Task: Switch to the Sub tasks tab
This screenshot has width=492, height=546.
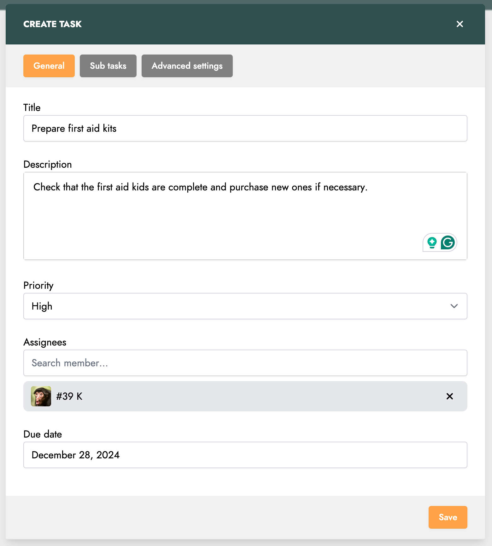Action: coord(108,66)
